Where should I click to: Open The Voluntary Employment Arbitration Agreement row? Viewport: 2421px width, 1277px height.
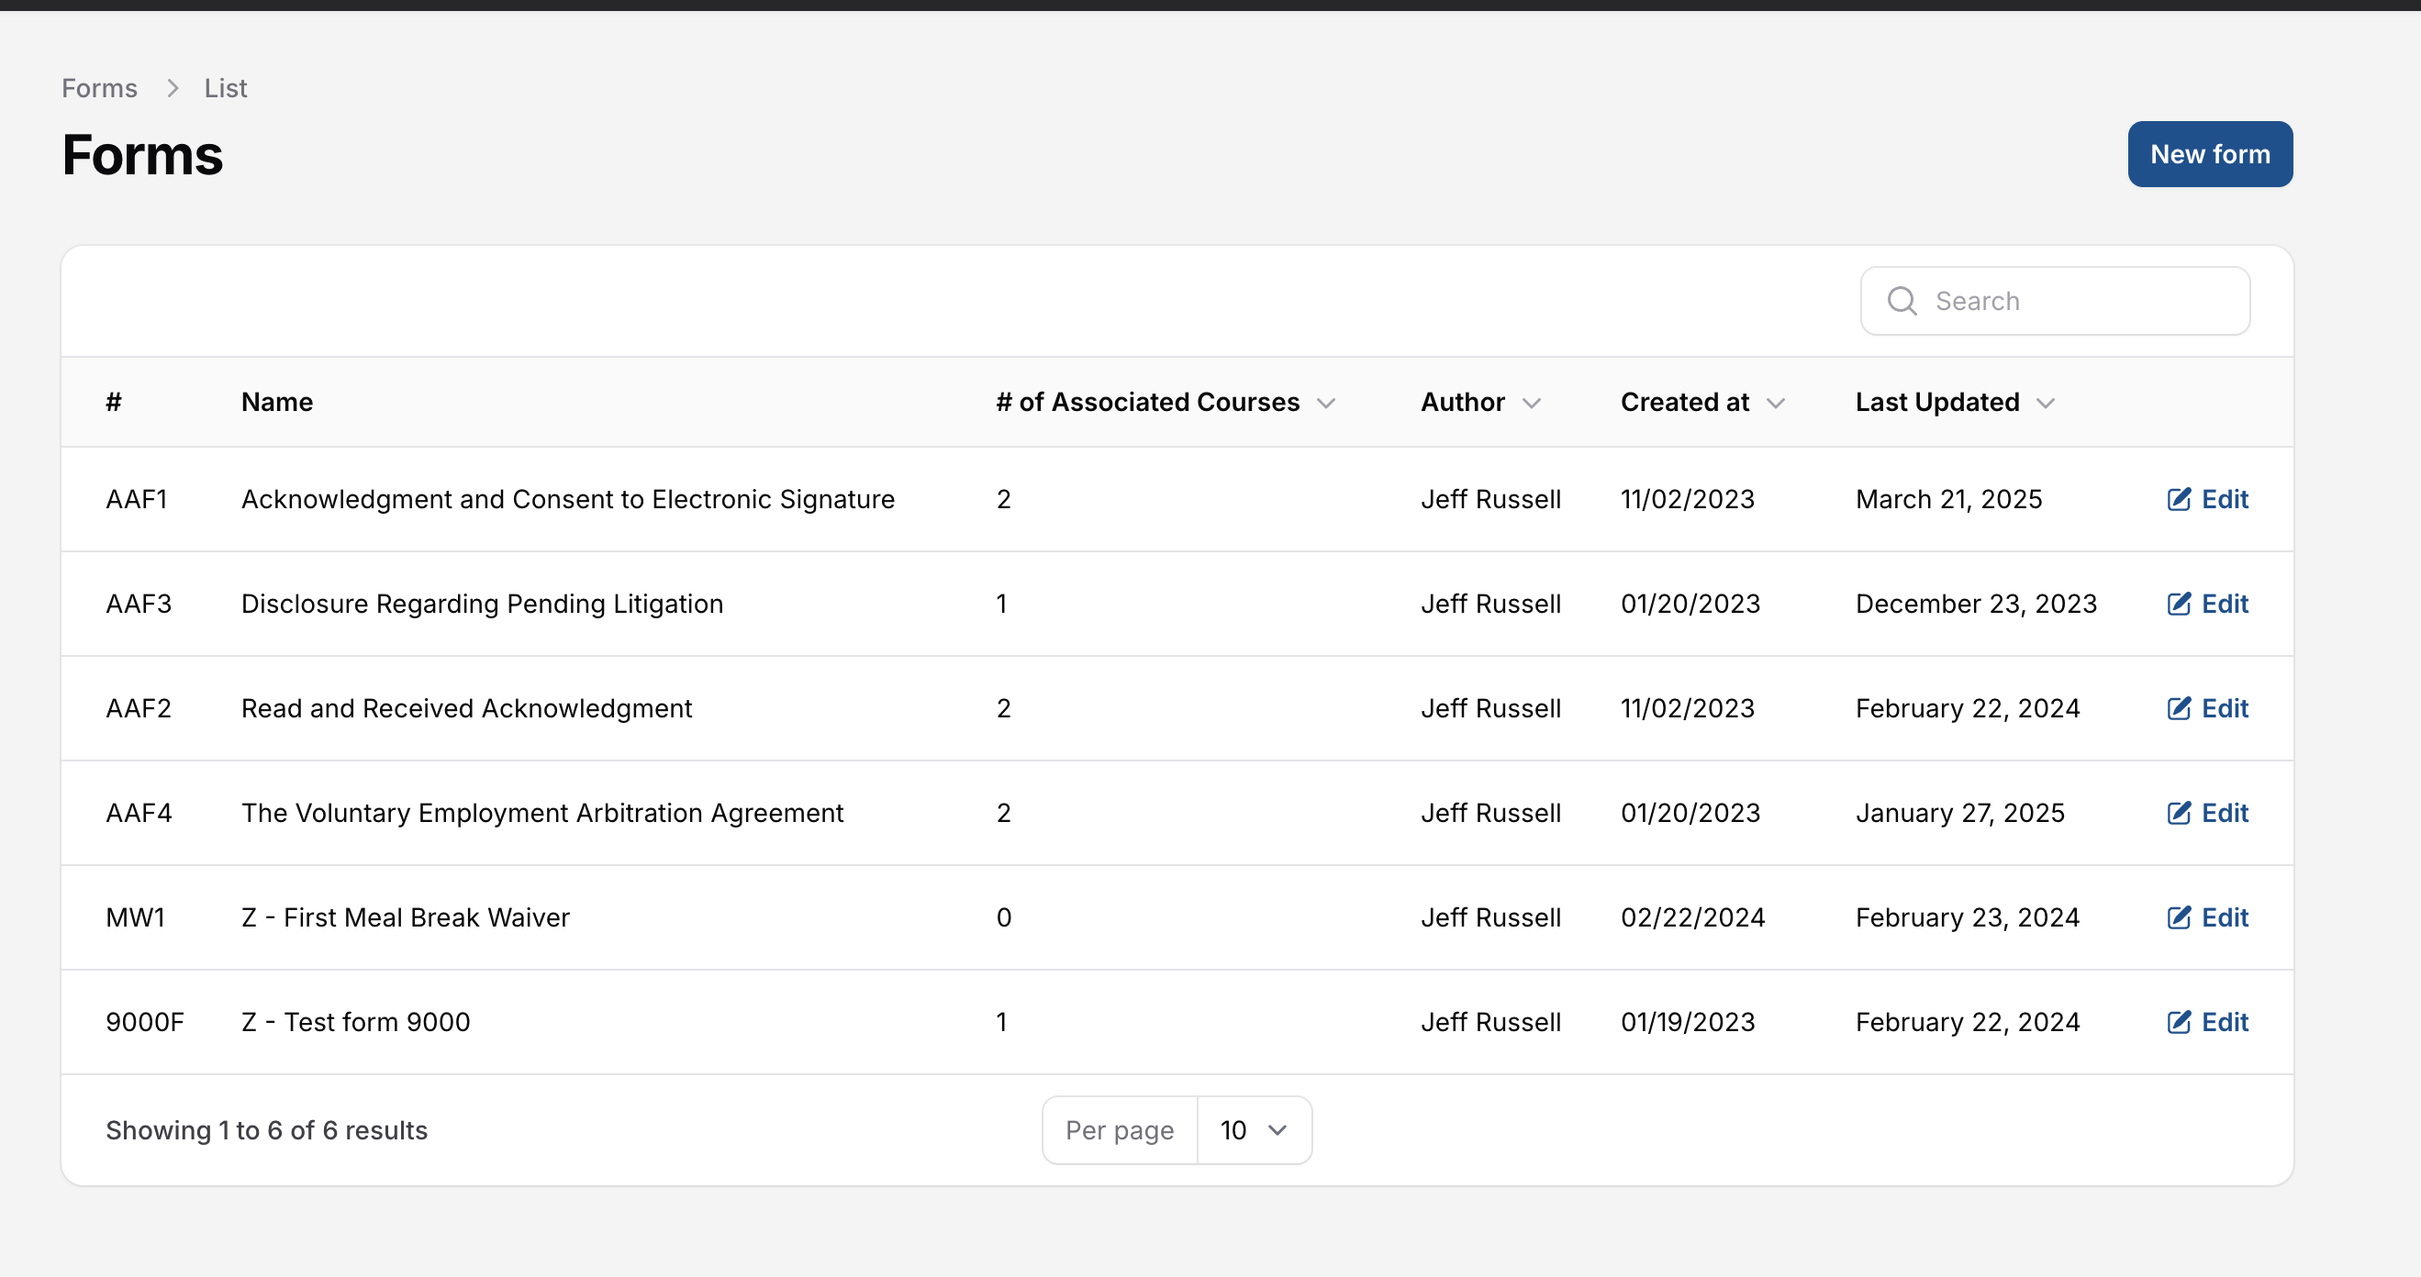[542, 813]
